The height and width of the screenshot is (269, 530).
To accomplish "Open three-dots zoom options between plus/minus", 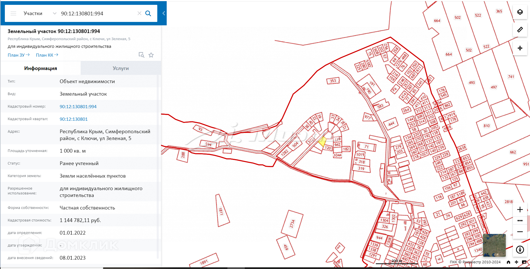I will click(x=520, y=221).
